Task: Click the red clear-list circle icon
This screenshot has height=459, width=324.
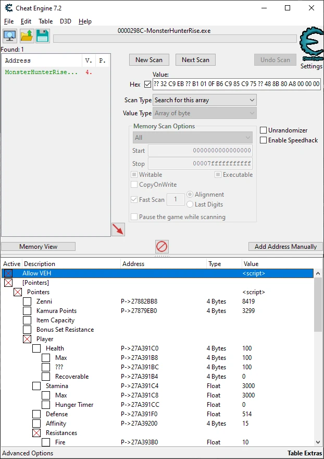Action: click(x=161, y=247)
